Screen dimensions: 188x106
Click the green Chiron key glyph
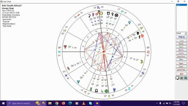pos(91,89)
